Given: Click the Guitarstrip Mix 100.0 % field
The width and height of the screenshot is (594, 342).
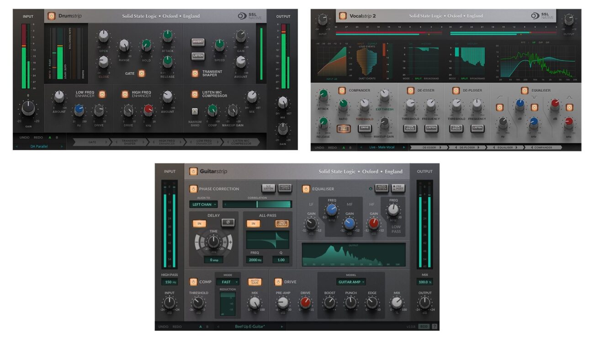Looking at the screenshot, I should (x=424, y=282).
